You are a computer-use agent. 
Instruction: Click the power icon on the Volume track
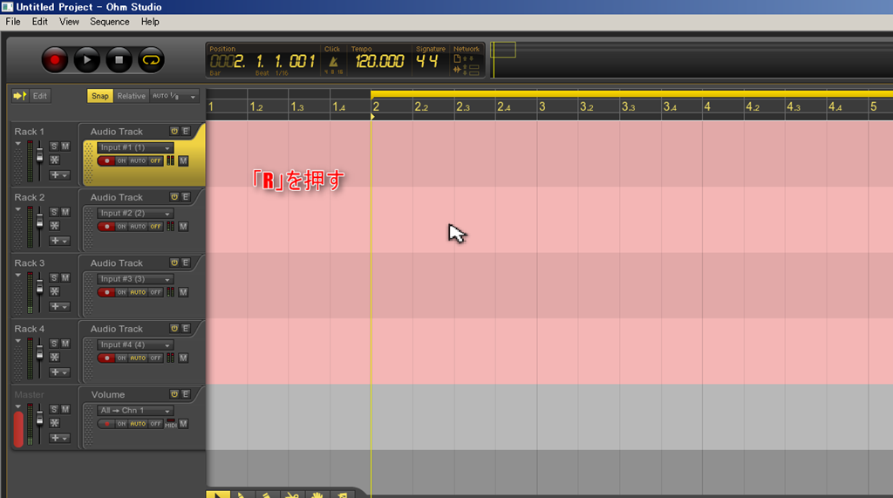[174, 393]
